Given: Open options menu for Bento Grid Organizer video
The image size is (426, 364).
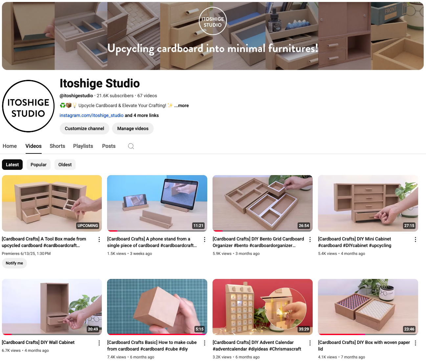Looking at the screenshot, I should click(x=310, y=239).
